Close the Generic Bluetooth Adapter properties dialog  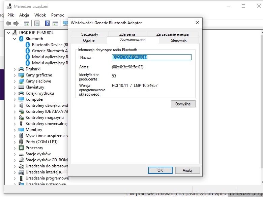pyautogui.click(x=197, y=23)
